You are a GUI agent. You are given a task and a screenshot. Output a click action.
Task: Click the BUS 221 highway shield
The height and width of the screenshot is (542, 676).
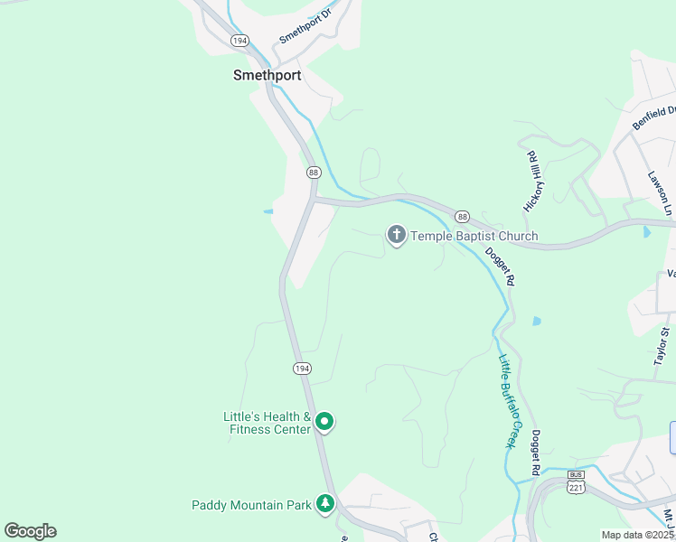point(576,482)
